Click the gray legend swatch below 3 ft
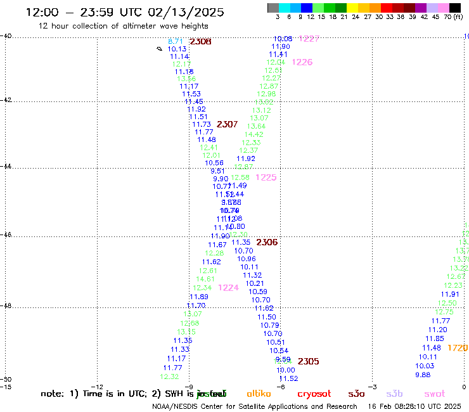Image resolution: width=469 pixels, height=412 pixels. (273, 8)
